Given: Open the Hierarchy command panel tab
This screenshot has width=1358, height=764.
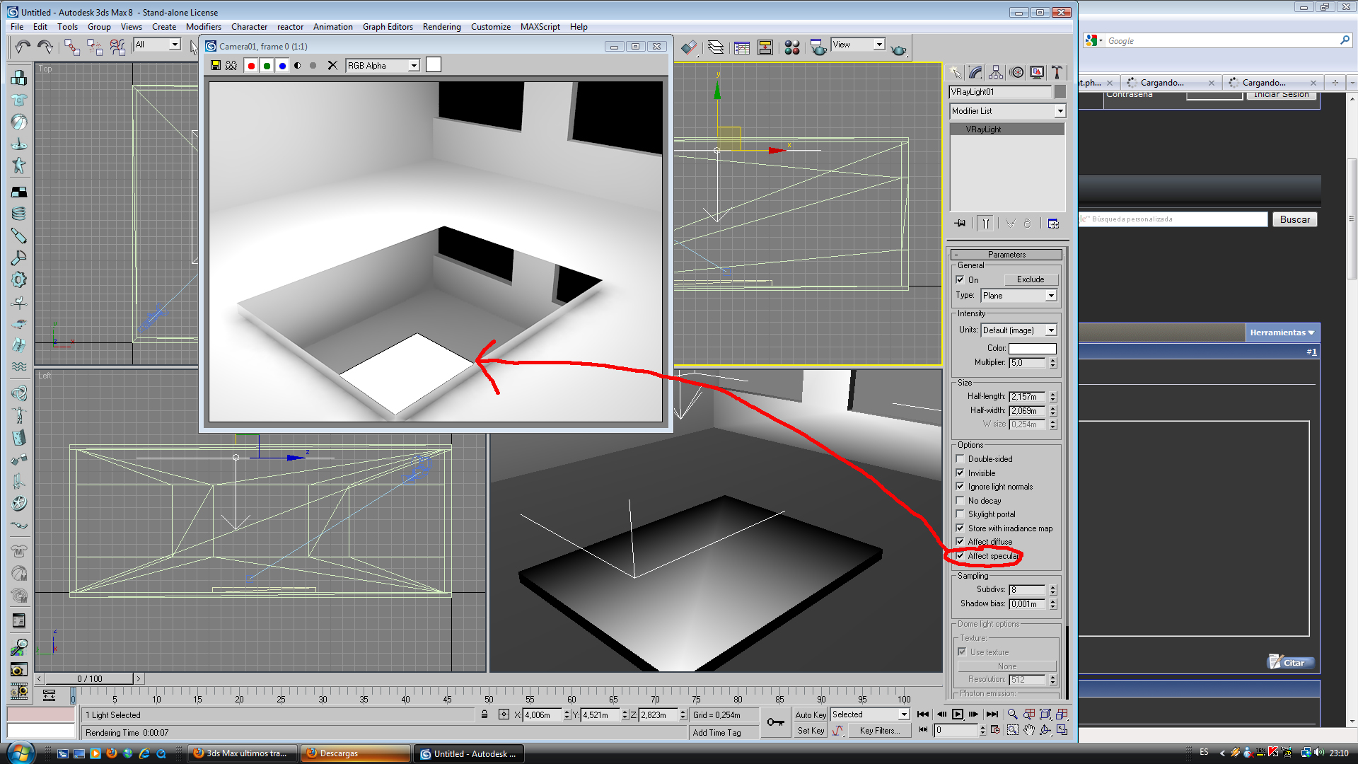Looking at the screenshot, I should tap(996, 72).
